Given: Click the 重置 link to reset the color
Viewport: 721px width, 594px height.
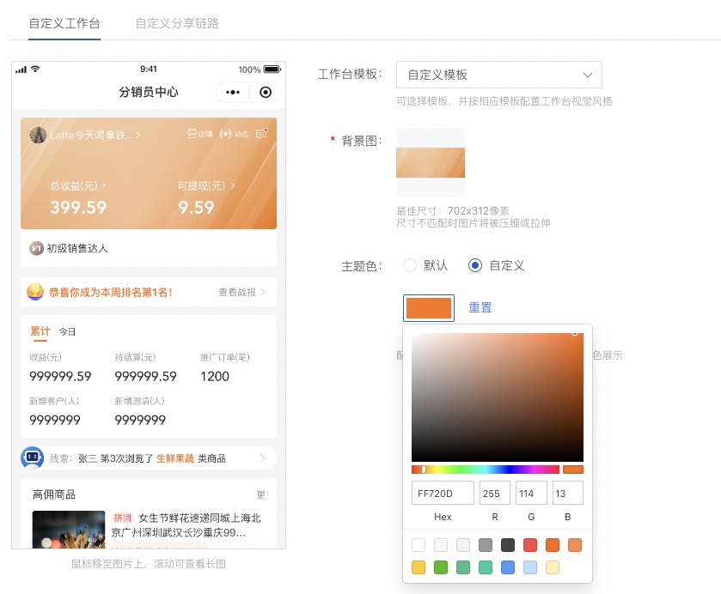Looking at the screenshot, I should (x=480, y=307).
